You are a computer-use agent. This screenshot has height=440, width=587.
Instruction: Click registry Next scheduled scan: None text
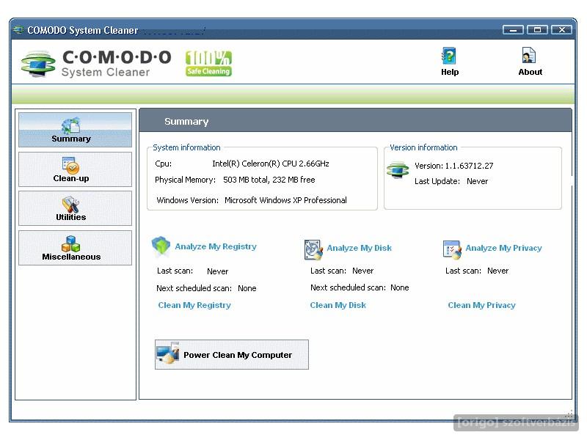(206, 288)
